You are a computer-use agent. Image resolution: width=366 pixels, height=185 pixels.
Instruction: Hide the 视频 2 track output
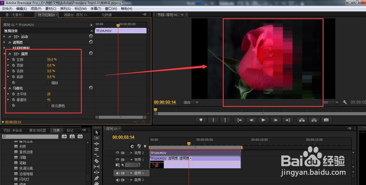click(x=117, y=153)
